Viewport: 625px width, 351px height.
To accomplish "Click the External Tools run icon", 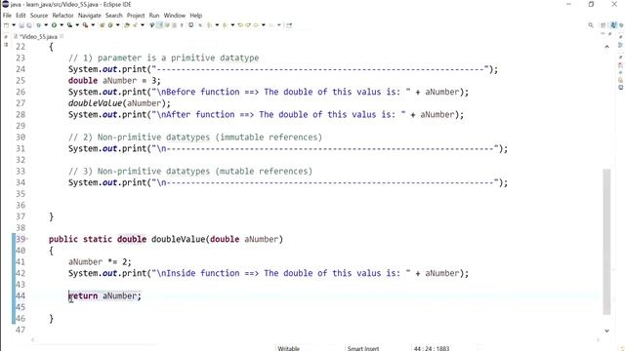I will tap(85, 25).
